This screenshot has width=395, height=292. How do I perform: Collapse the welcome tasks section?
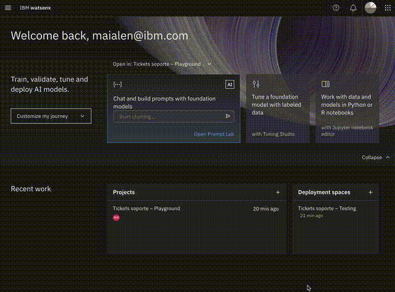(x=376, y=158)
